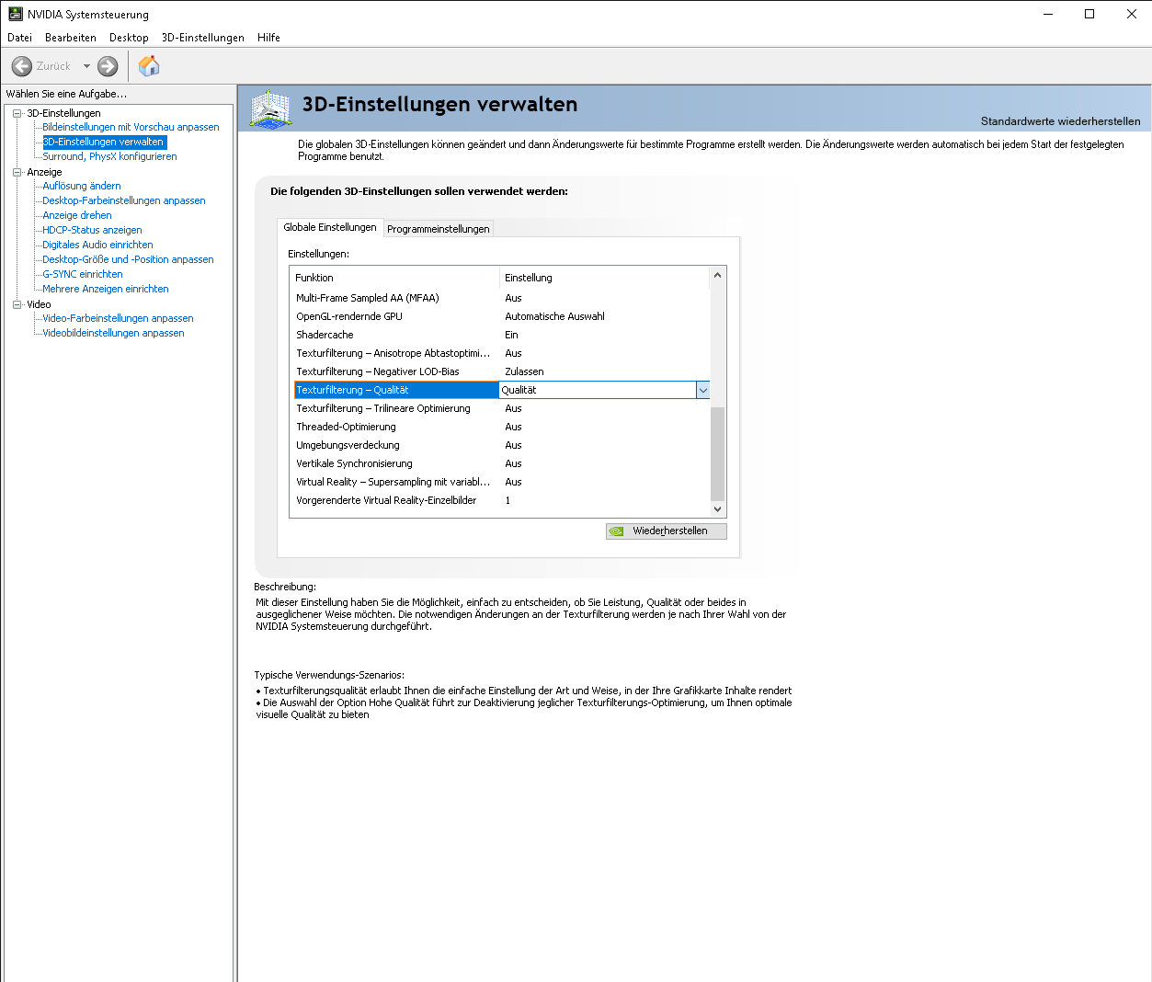1152x982 pixels.
Task: Select Texturfilterung – Negativer LOD-Bias row
Action: click(501, 371)
